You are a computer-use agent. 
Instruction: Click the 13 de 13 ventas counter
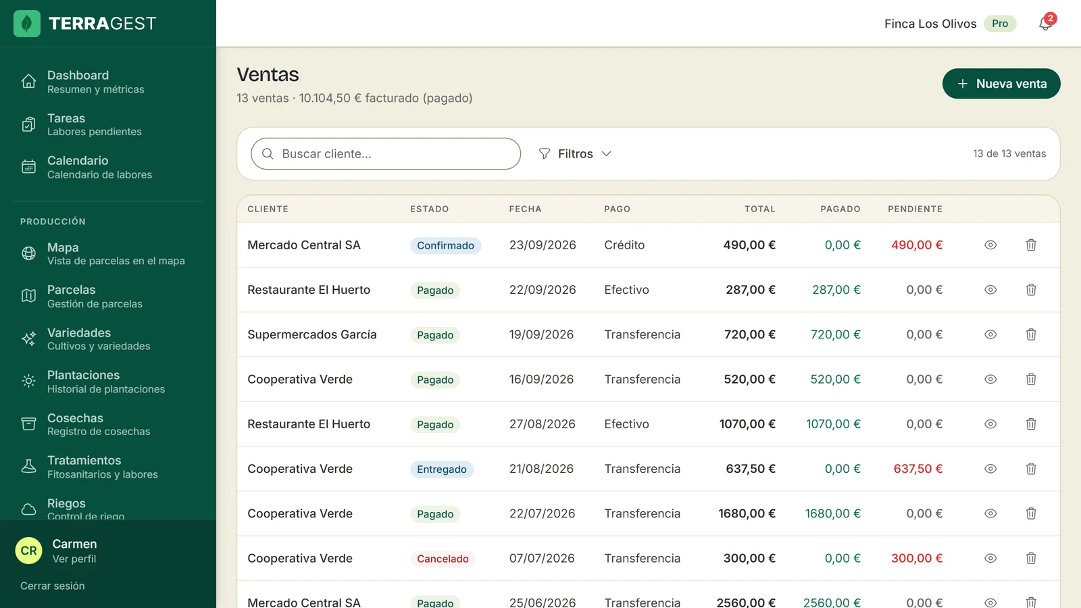(x=1009, y=154)
